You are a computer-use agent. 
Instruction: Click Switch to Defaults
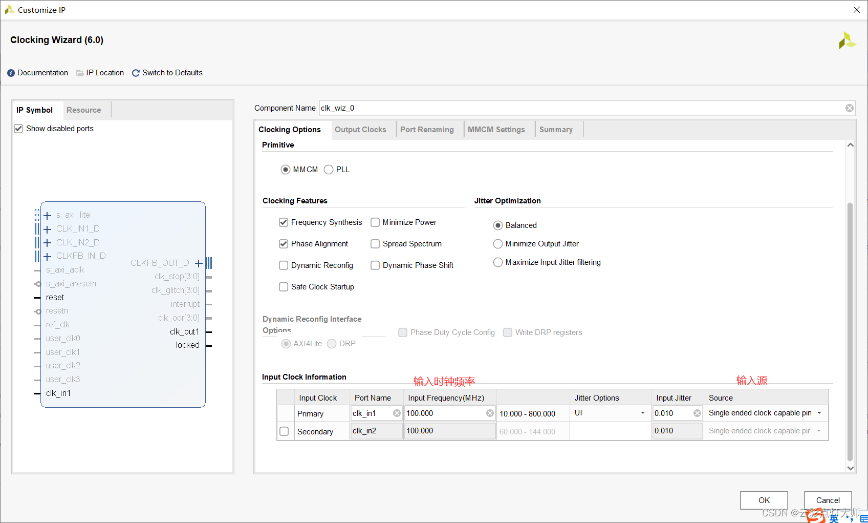tap(172, 73)
